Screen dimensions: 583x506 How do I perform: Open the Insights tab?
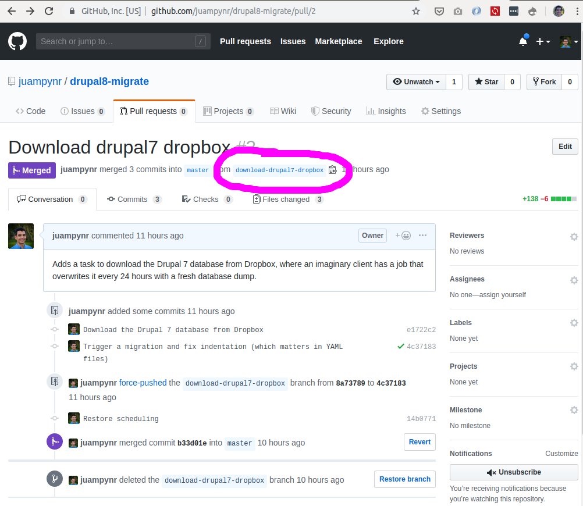pos(386,111)
